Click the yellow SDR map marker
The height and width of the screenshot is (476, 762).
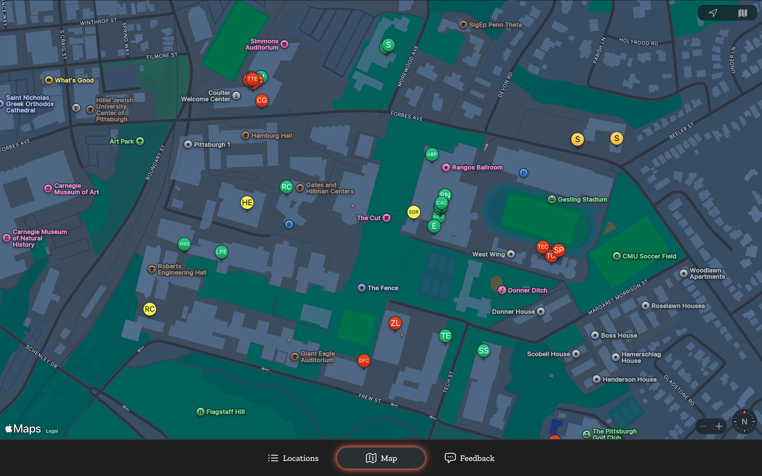[414, 212]
